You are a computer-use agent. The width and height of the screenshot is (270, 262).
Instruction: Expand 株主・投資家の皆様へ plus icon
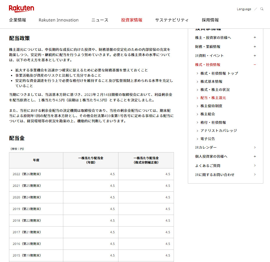(255, 37)
